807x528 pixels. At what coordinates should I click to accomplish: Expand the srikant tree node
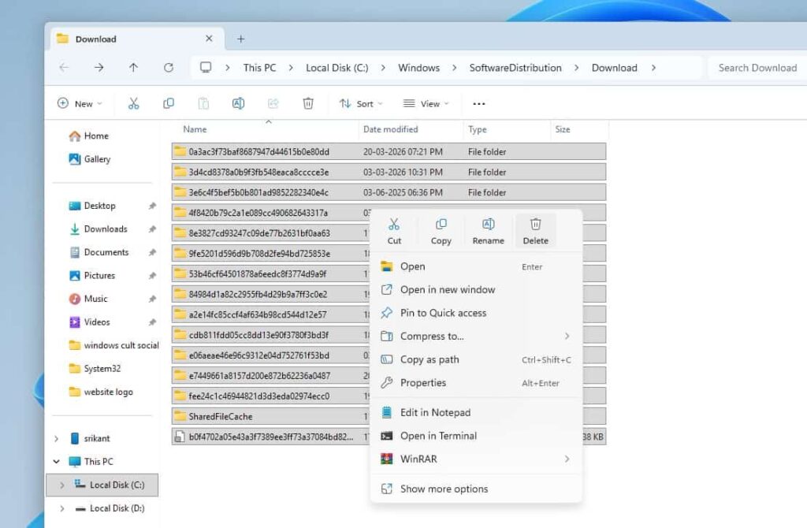[x=57, y=438]
